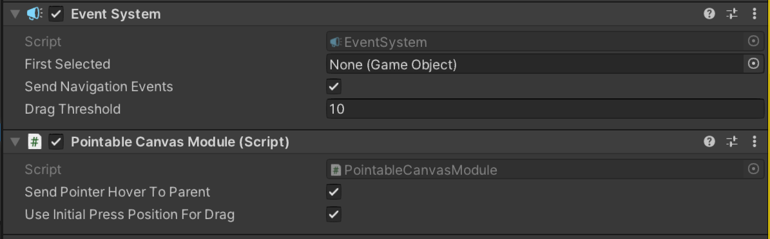Open Event System preset settings icon
The image size is (770, 239).
point(732,13)
